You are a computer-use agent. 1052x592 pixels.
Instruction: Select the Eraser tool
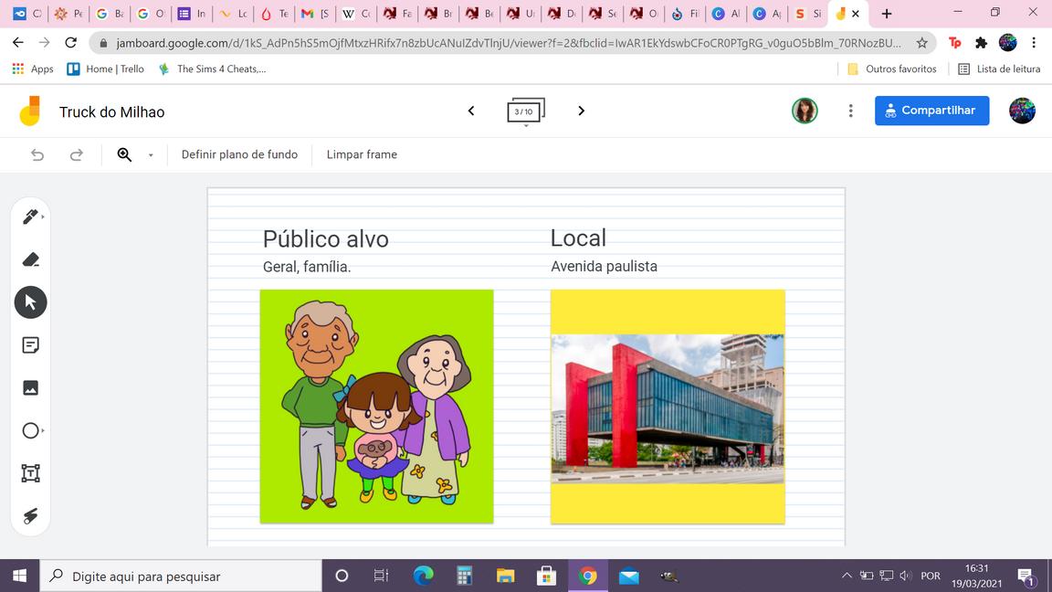point(30,259)
